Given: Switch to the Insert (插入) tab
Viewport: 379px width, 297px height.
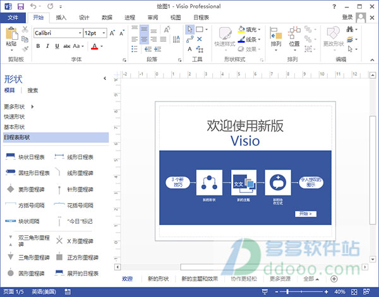Looking at the screenshot, I should click(x=61, y=18).
